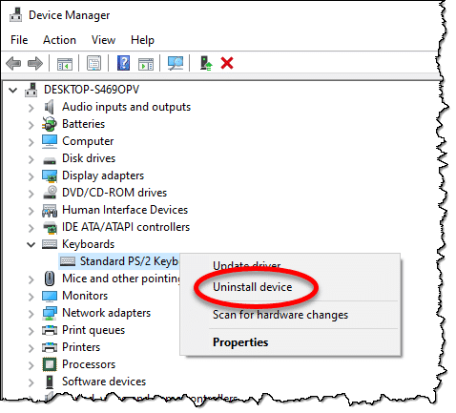456x413 pixels.
Task: Click the Help question-mark toolbar icon
Action: (123, 63)
